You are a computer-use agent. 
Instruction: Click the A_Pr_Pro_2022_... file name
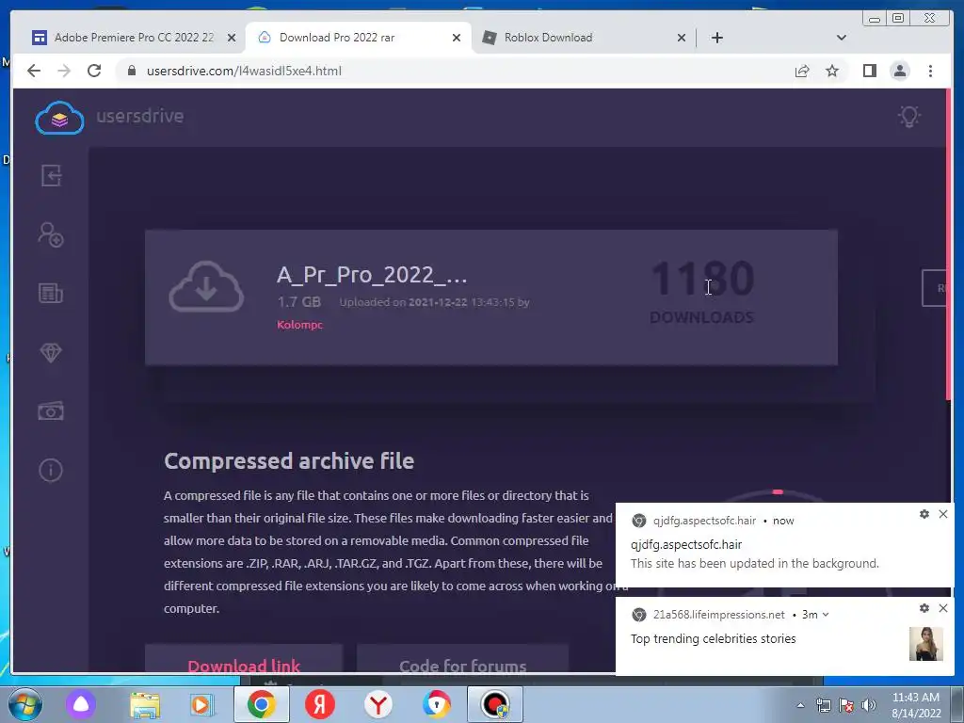tap(372, 275)
